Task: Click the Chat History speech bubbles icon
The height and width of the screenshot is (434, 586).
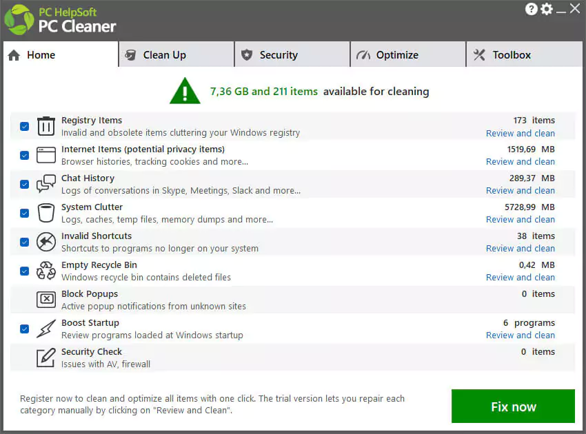Action: click(x=46, y=184)
